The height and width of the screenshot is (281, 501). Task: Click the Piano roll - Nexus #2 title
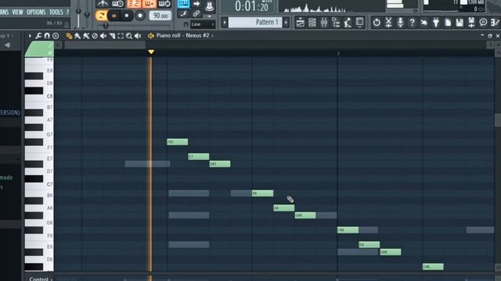click(x=182, y=36)
